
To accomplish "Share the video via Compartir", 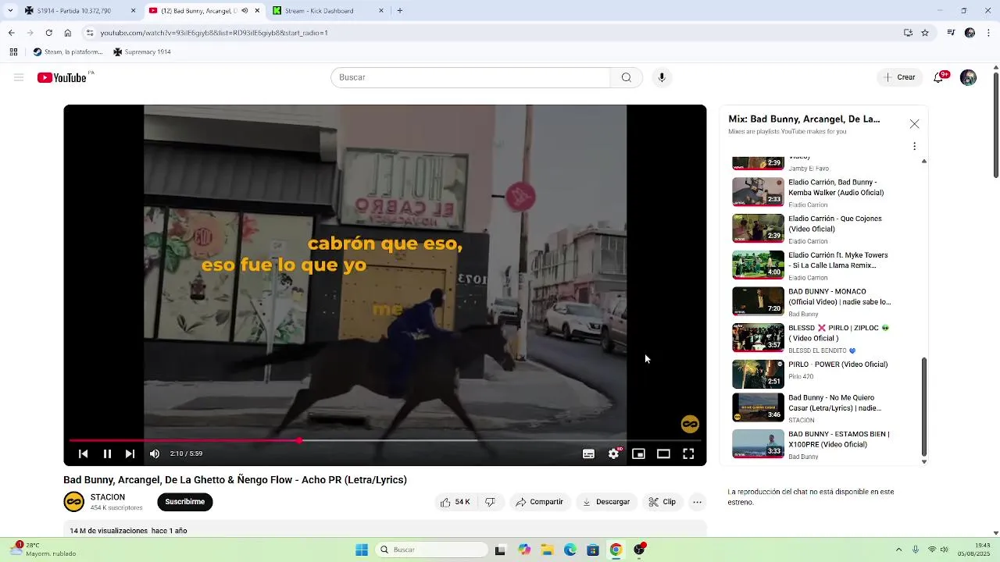I will point(539,502).
